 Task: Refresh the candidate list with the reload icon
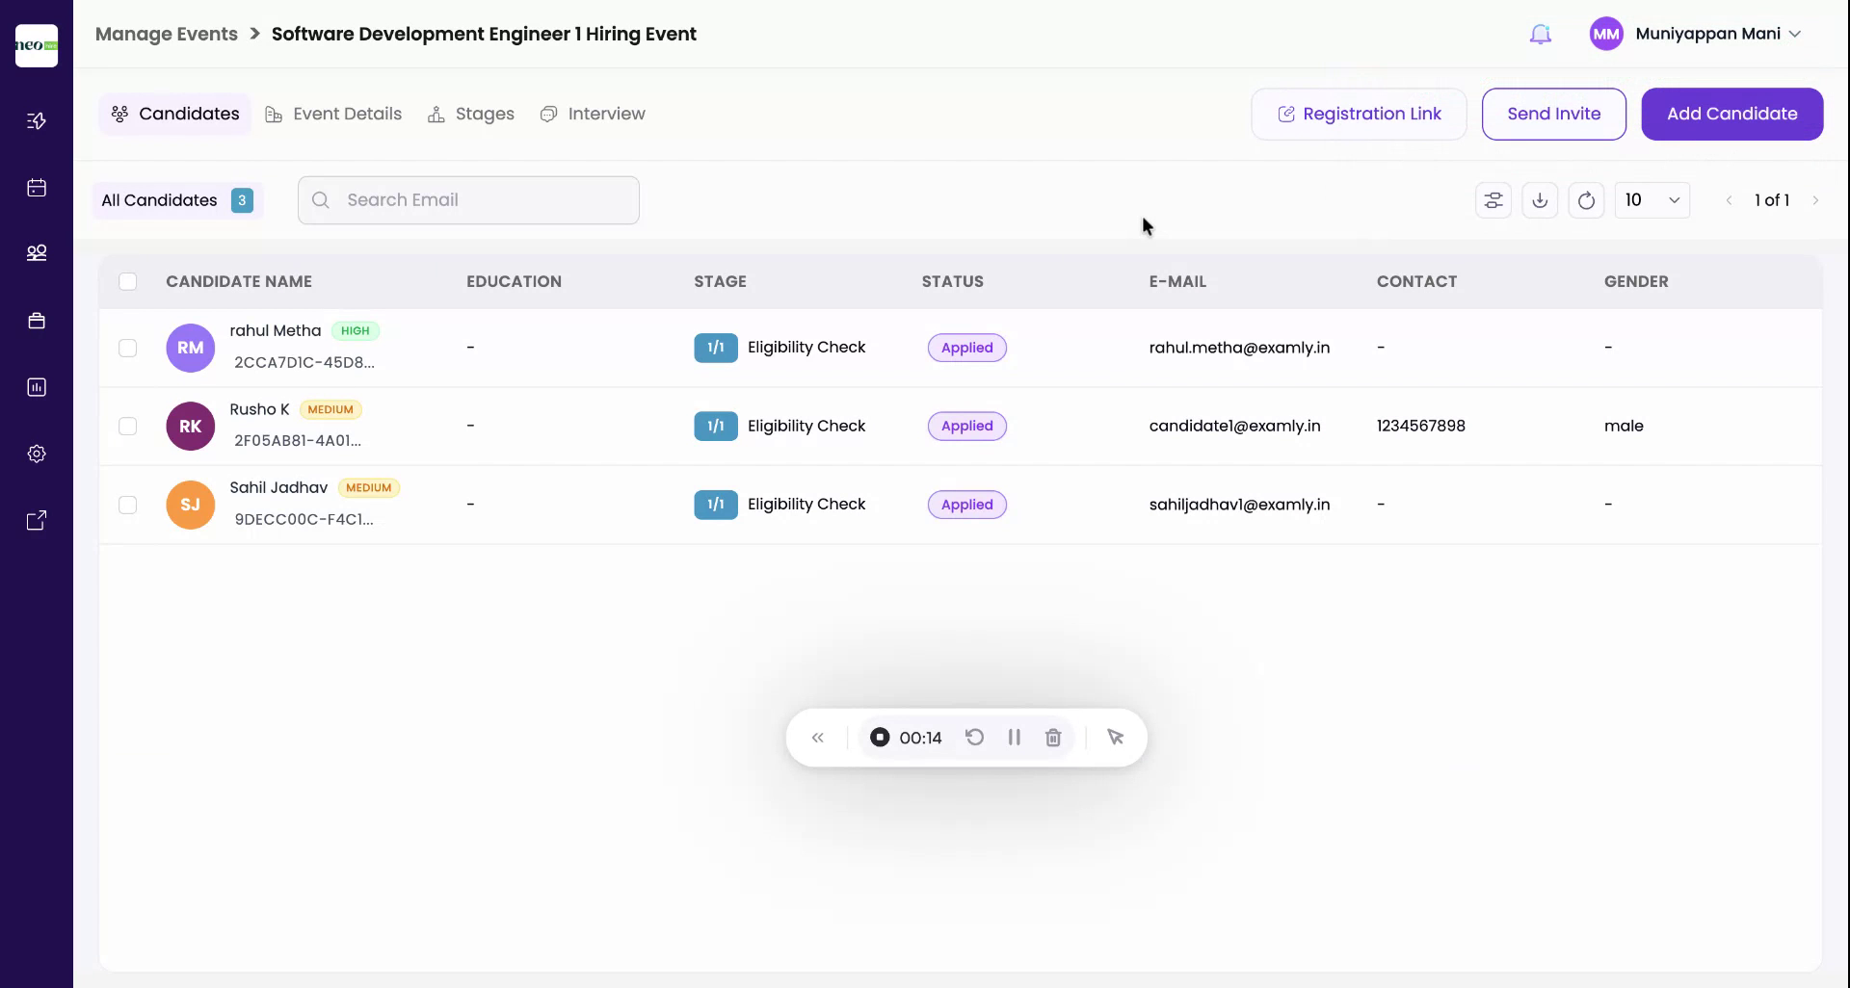click(1587, 199)
